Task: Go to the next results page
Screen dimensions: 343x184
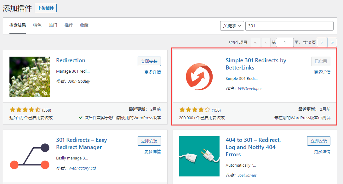Action: tap(322, 42)
